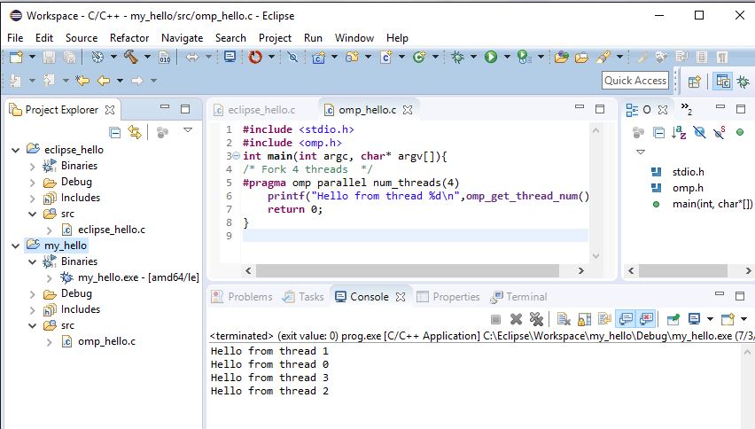The height and width of the screenshot is (429, 755).
Task: Click the Build configuration manage icon
Action: coord(97,58)
